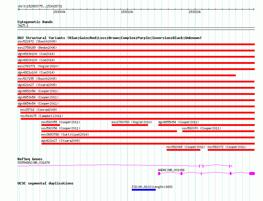This screenshot has width=263, height=201.
Task: Click the chr3:152993775..153028731 coordinate text
Action: (x=40, y=6)
